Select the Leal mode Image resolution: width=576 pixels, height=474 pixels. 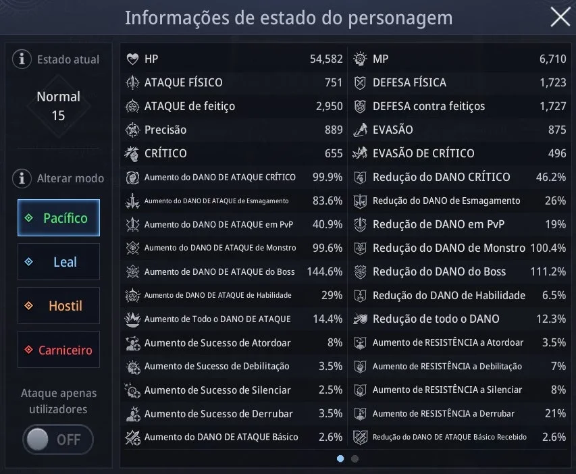pos(58,261)
